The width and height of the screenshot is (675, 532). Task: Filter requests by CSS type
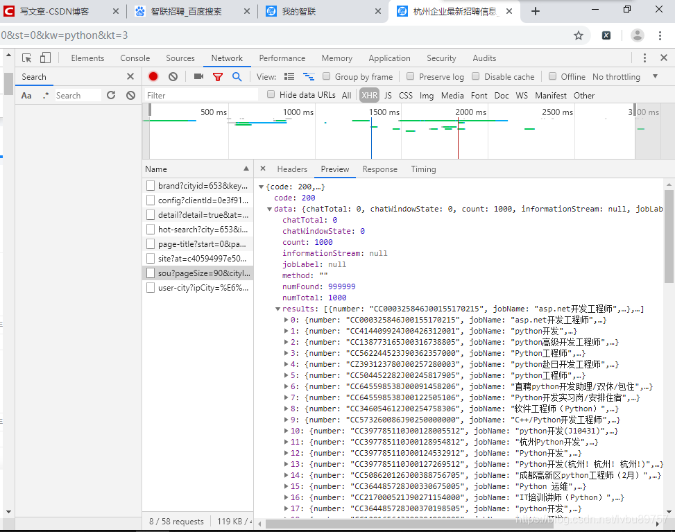406,96
